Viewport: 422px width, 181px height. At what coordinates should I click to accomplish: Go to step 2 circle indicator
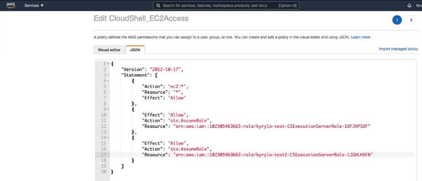[411, 20]
